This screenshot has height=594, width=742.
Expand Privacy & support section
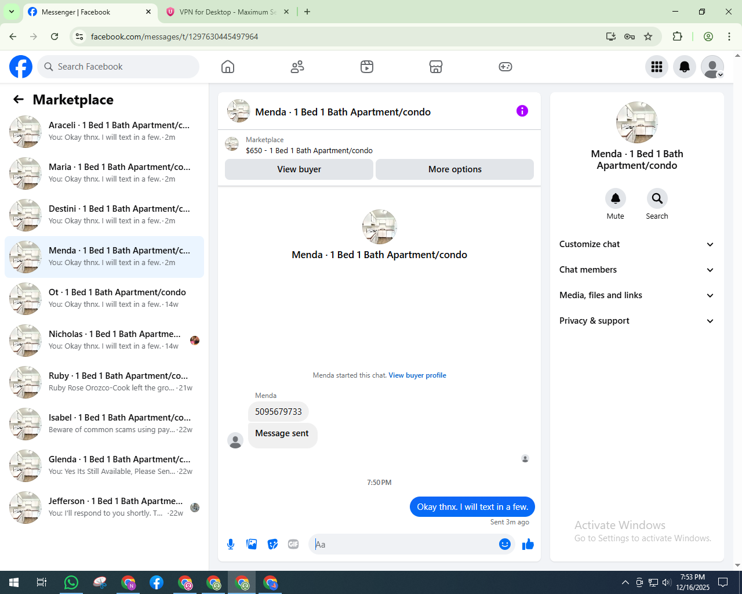[x=636, y=321]
